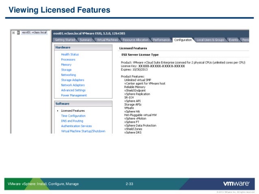
Task: Open the DNS and Routing link
Action: click(x=72, y=121)
